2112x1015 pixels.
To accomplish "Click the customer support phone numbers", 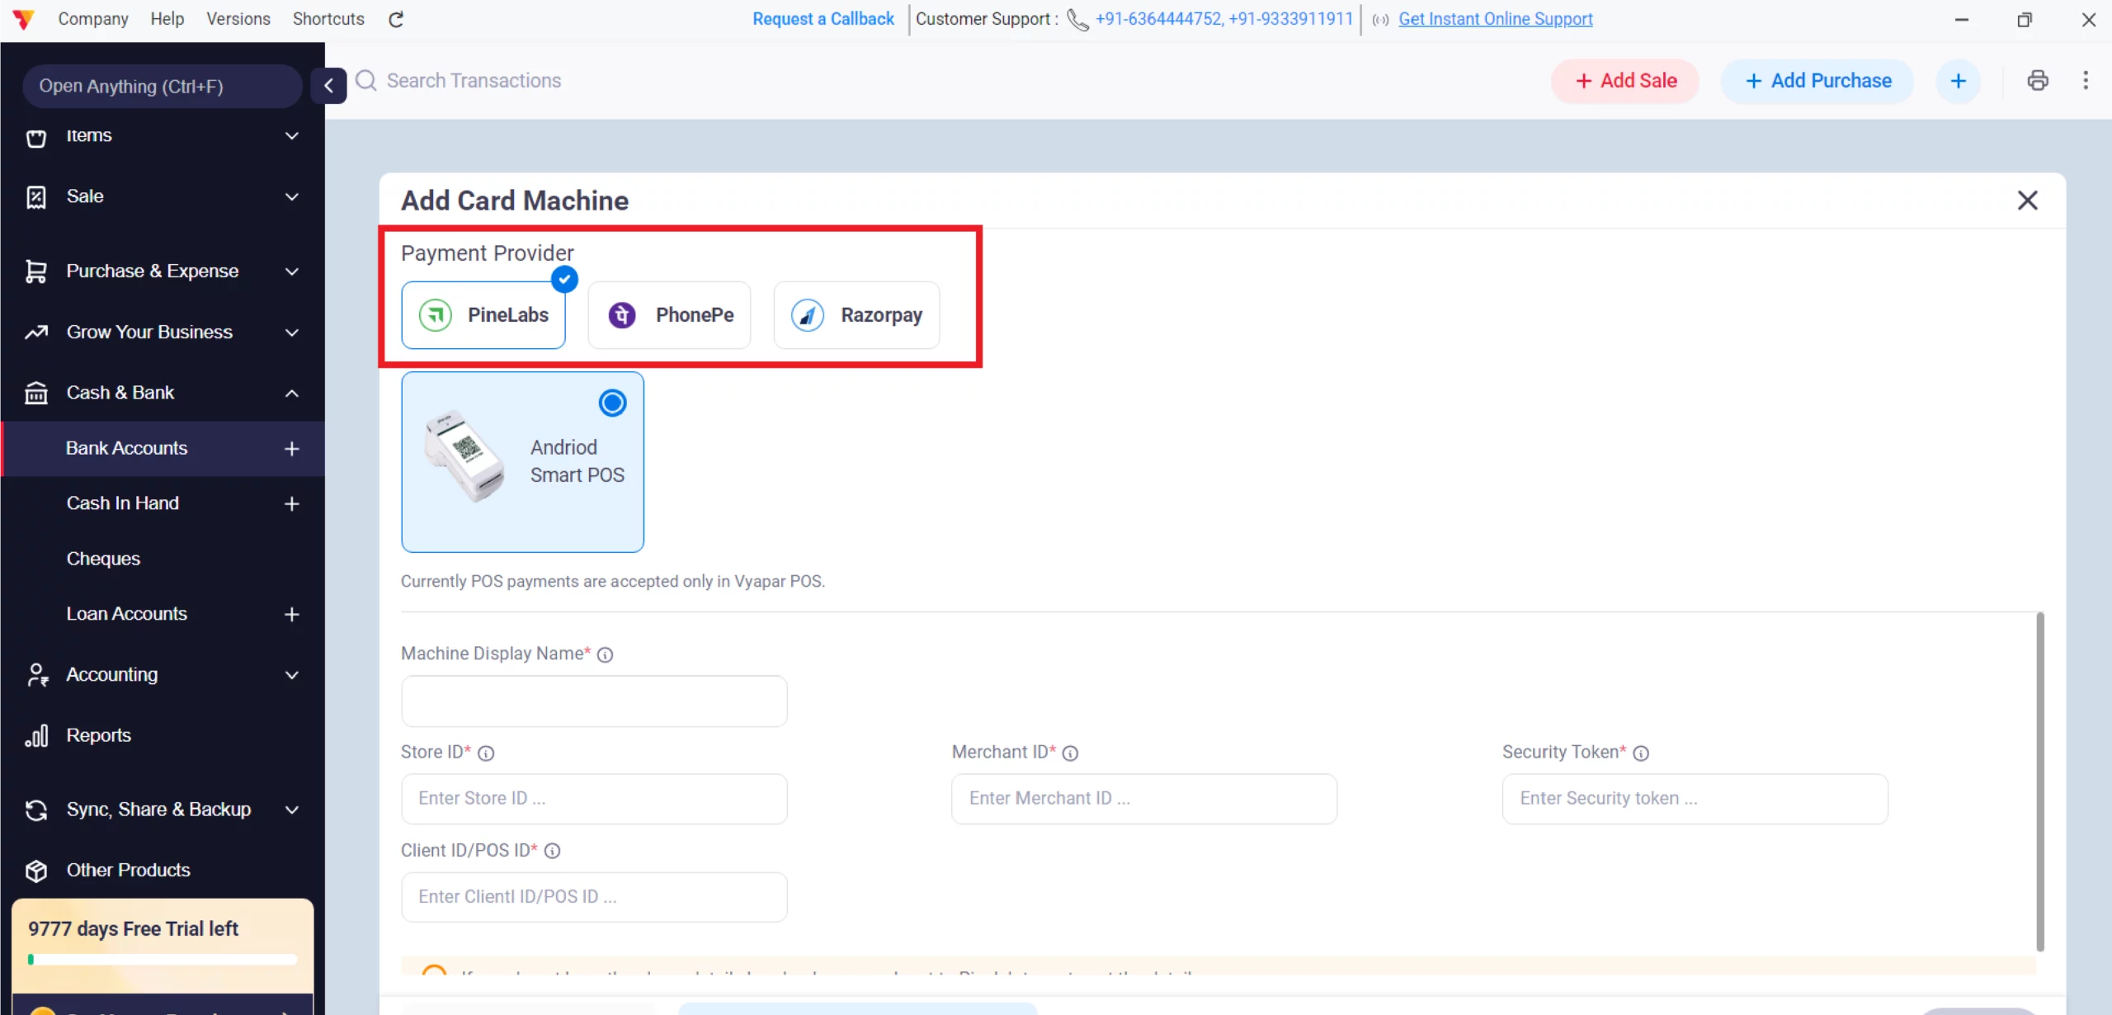I will coord(1224,19).
